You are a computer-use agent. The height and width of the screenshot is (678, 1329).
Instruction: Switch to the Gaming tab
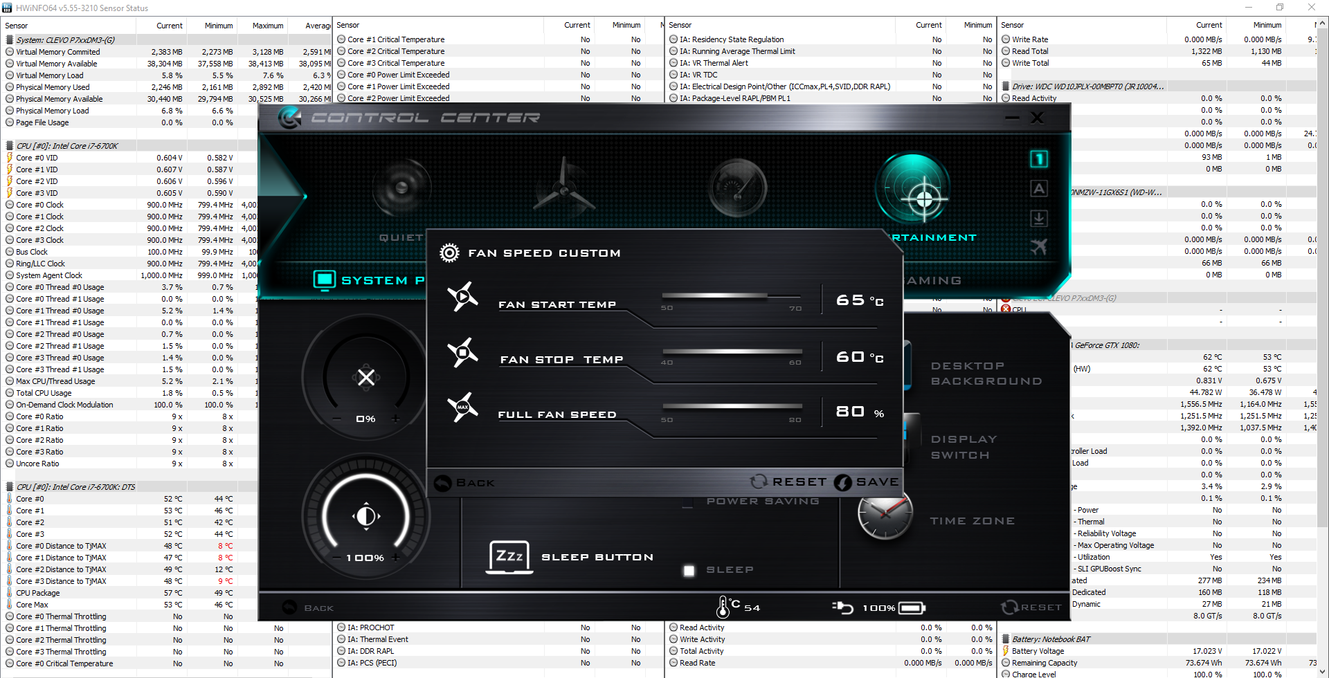pyautogui.click(x=934, y=280)
